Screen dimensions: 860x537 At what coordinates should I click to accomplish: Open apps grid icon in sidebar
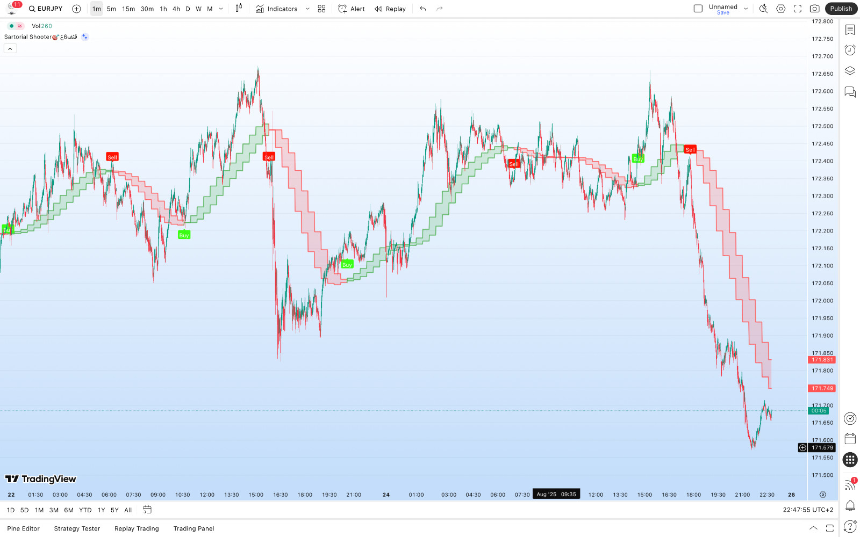(850, 460)
